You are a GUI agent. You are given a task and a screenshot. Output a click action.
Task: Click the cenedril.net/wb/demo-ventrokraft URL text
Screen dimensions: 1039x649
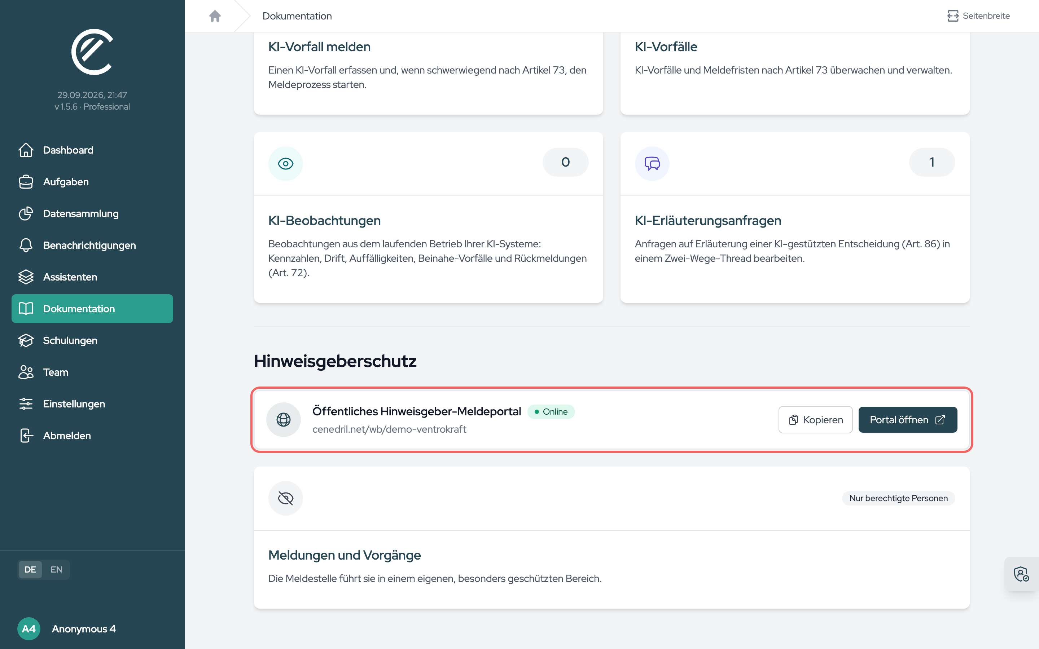tap(389, 429)
